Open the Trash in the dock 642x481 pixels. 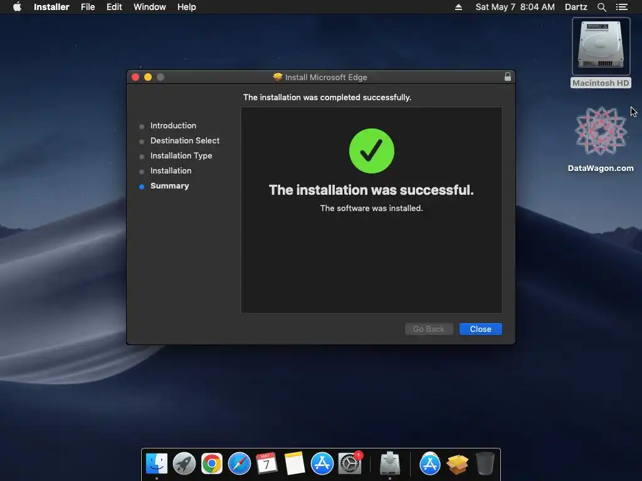485,463
